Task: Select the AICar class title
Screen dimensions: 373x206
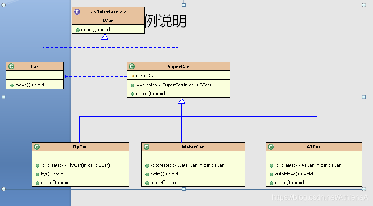Action: [x=314, y=147]
